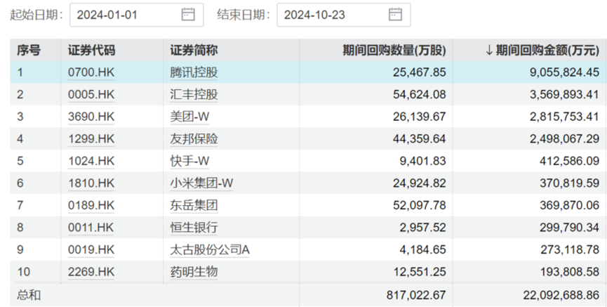Click the 证券代码 column header
Viewport: 607px width, 307px height.
click(x=91, y=51)
